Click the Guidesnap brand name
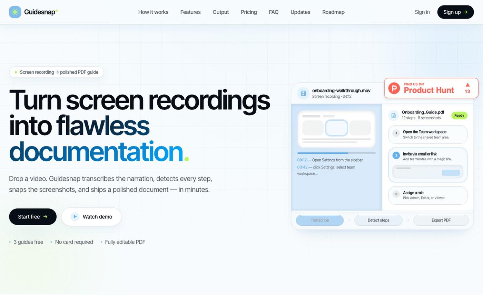This screenshot has width=483, height=301. [x=40, y=12]
